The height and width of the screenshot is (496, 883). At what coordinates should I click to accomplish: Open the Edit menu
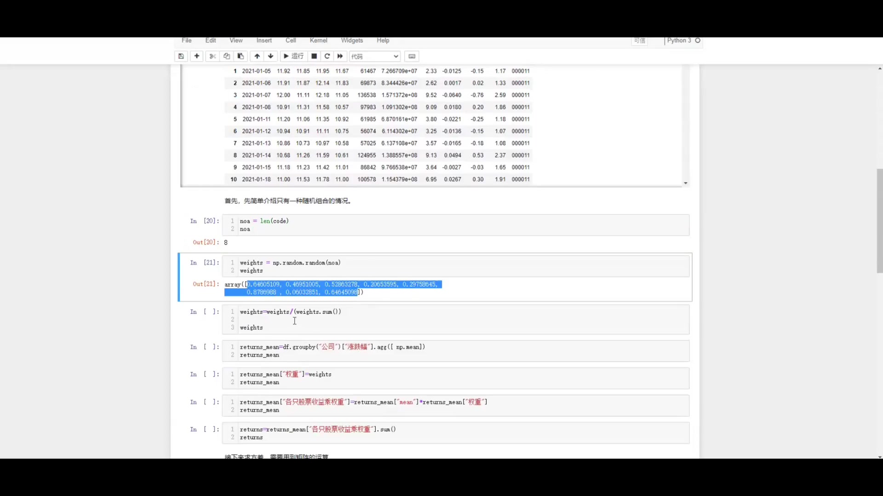[211, 40]
